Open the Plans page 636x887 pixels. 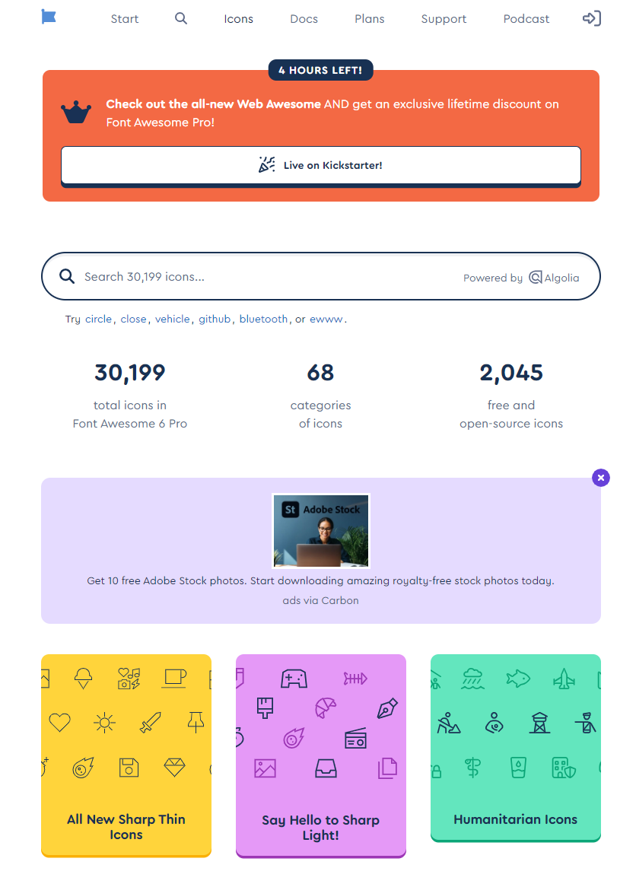click(x=369, y=19)
